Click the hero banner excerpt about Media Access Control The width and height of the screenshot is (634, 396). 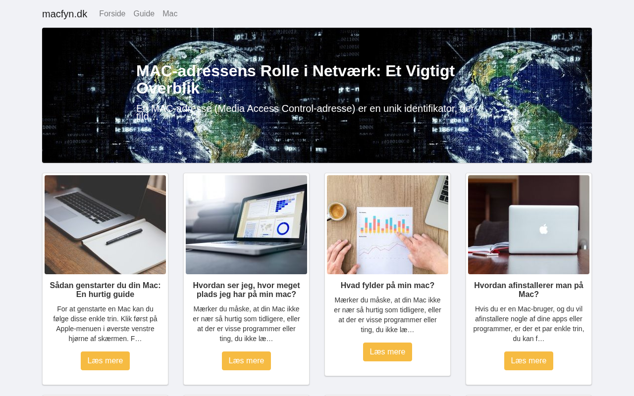click(x=306, y=112)
